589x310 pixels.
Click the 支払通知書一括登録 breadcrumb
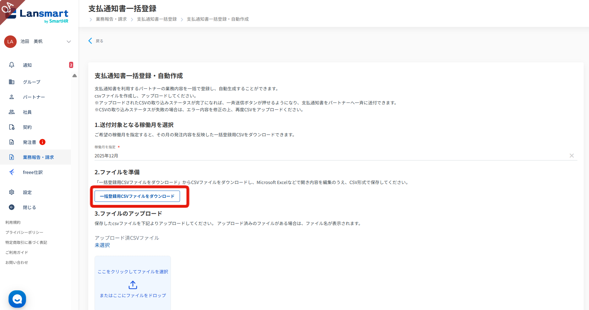tap(157, 19)
